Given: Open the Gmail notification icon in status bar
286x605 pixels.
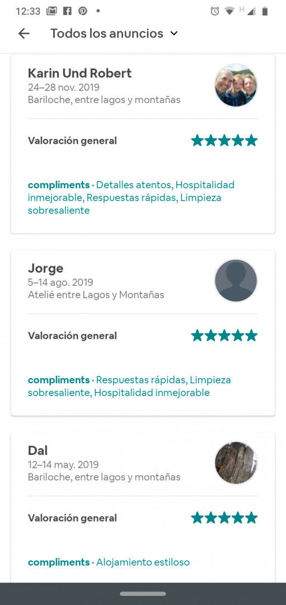Looking at the screenshot, I should (51, 11).
